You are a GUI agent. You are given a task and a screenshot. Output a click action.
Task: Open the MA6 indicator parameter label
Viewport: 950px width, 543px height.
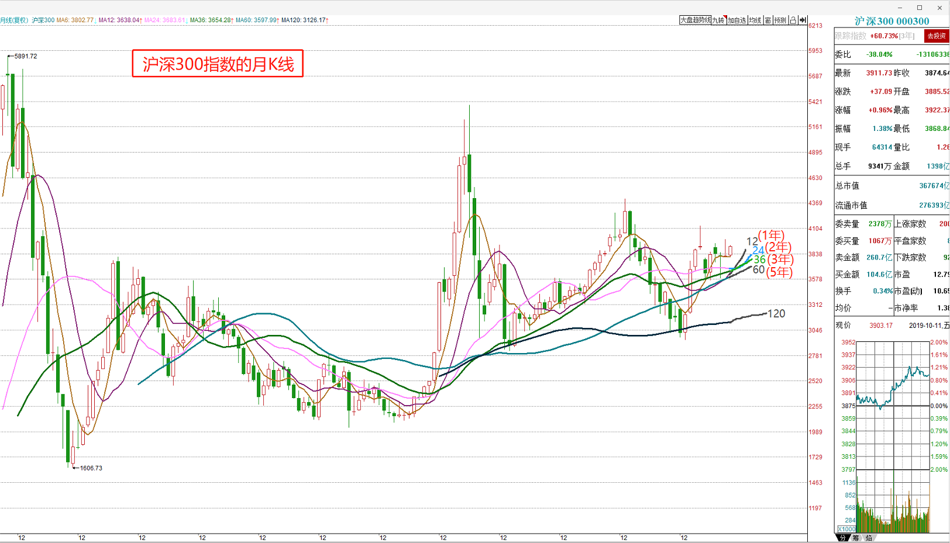click(75, 20)
